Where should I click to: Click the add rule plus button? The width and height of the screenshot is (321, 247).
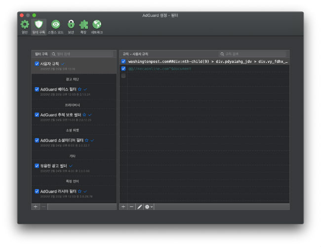pos(123,206)
